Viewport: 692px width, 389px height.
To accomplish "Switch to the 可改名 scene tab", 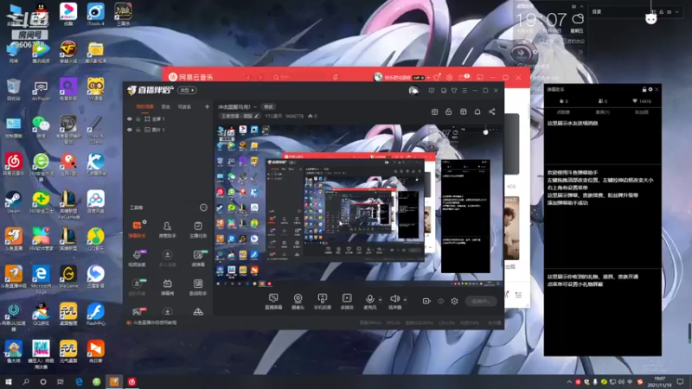I will pos(184,106).
